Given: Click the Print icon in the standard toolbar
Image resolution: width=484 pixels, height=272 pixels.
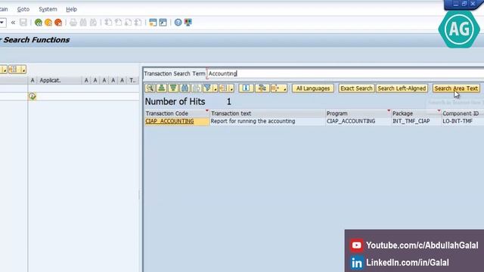Looking at the screenshot, I should pos(73,22).
